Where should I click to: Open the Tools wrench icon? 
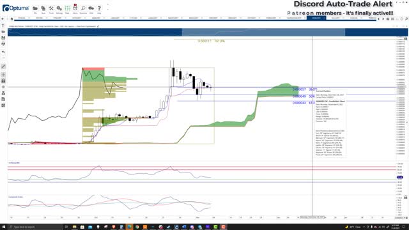tap(51, 8)
